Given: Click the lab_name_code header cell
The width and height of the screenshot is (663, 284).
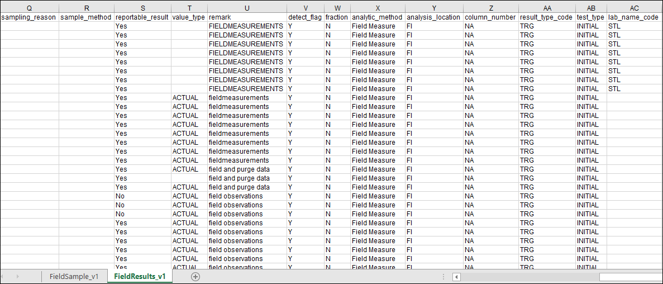Looking at the screenshot, I should 634,17.
